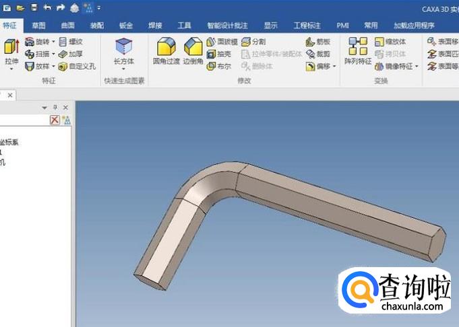Viewport: 459px width, 327px height.
Task: Select the 加厚 (Thicken) tool
Action: coord(70,54)
